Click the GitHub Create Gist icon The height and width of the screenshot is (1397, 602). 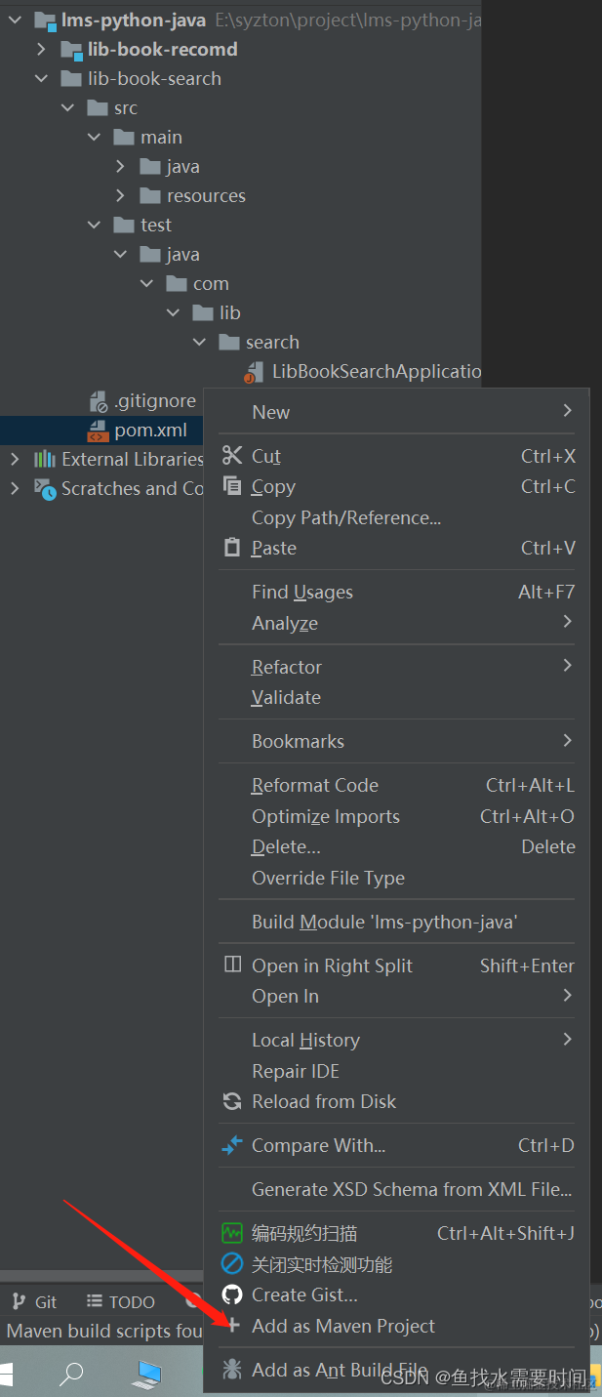(x=232, y=1294)
